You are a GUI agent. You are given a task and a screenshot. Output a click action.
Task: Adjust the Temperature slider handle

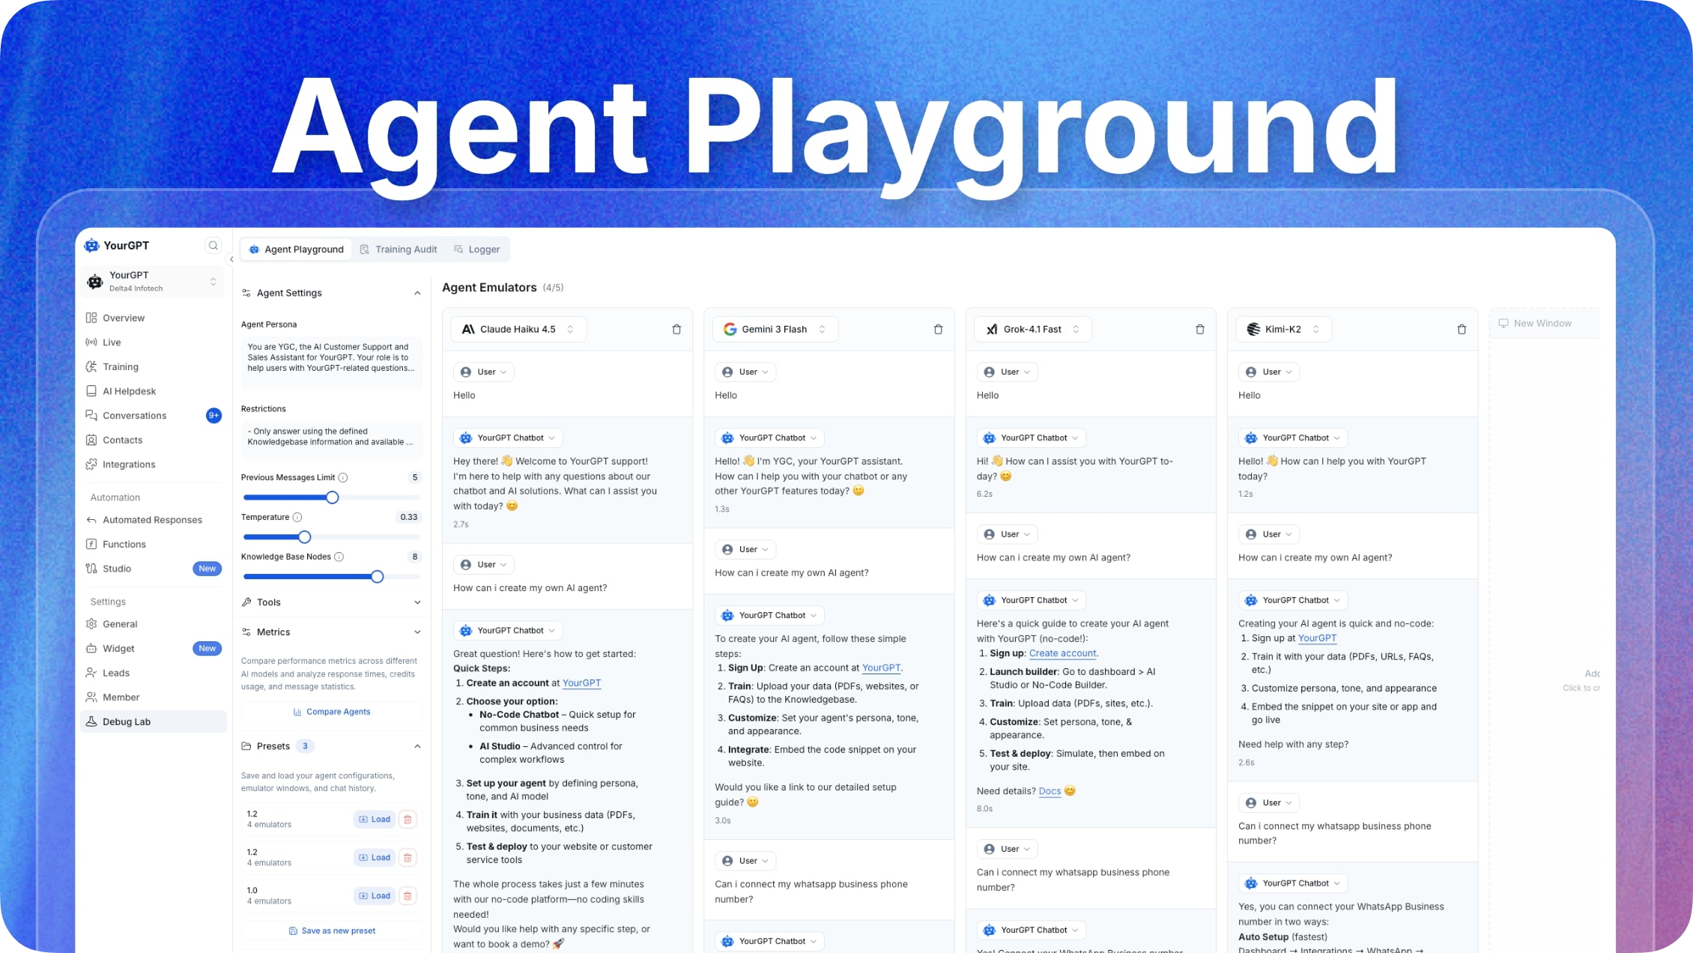304,537
